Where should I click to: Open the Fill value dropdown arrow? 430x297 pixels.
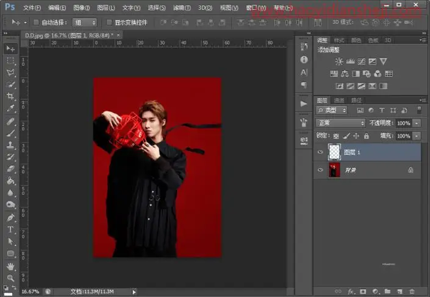coord(417,136)
